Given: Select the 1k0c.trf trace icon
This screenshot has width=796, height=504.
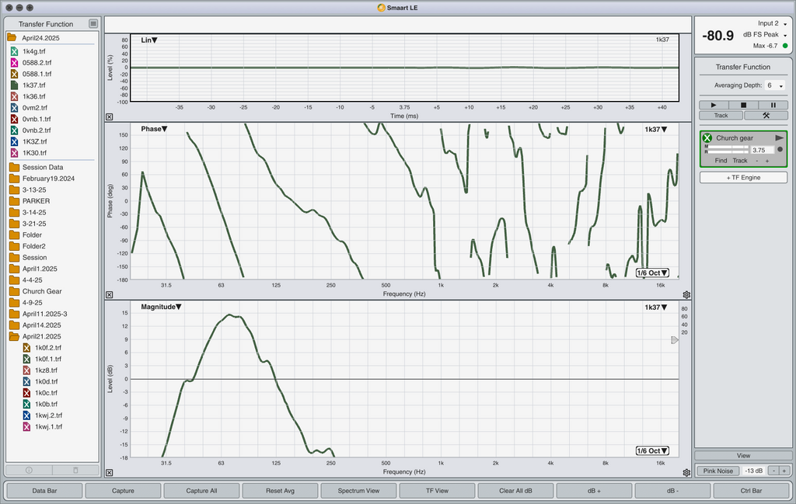Looking at the screenshot, I should coord(27,393).
